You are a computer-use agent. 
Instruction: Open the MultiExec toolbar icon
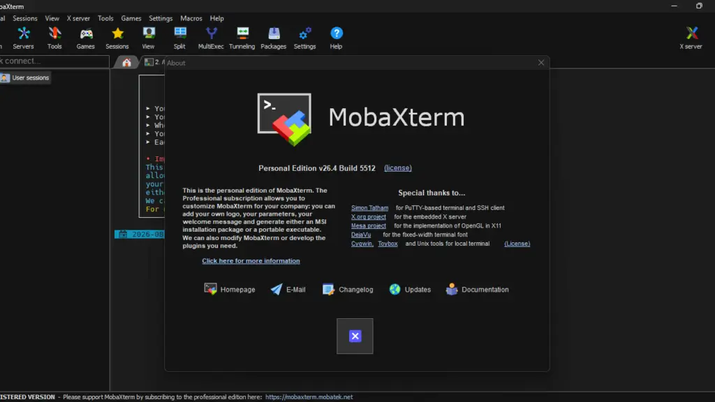[x=211, y=33]
